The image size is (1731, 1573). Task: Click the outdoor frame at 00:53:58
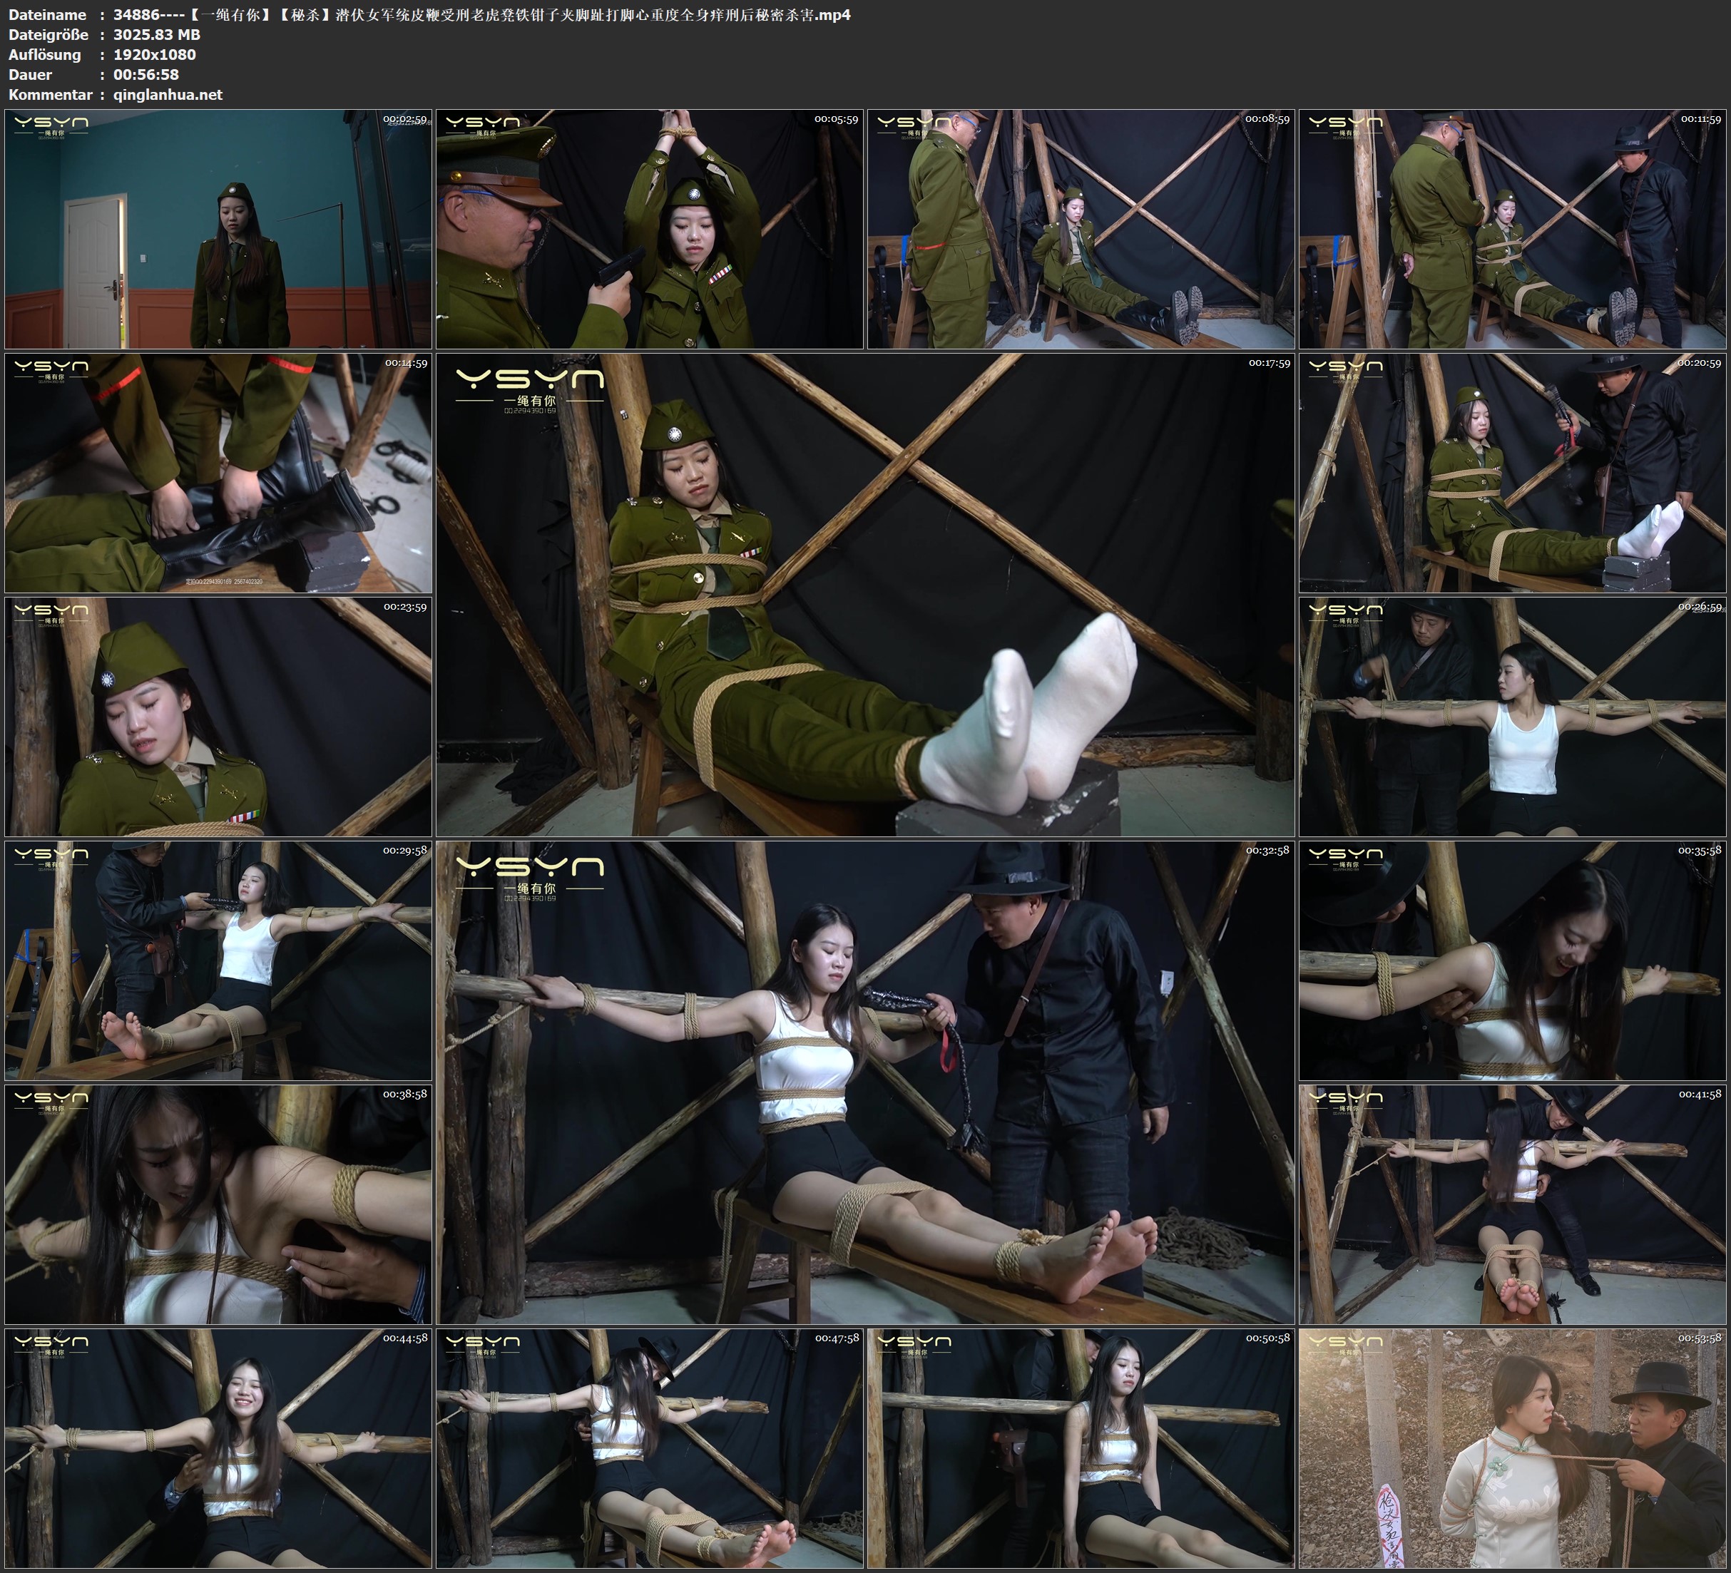point(1512,1448)
